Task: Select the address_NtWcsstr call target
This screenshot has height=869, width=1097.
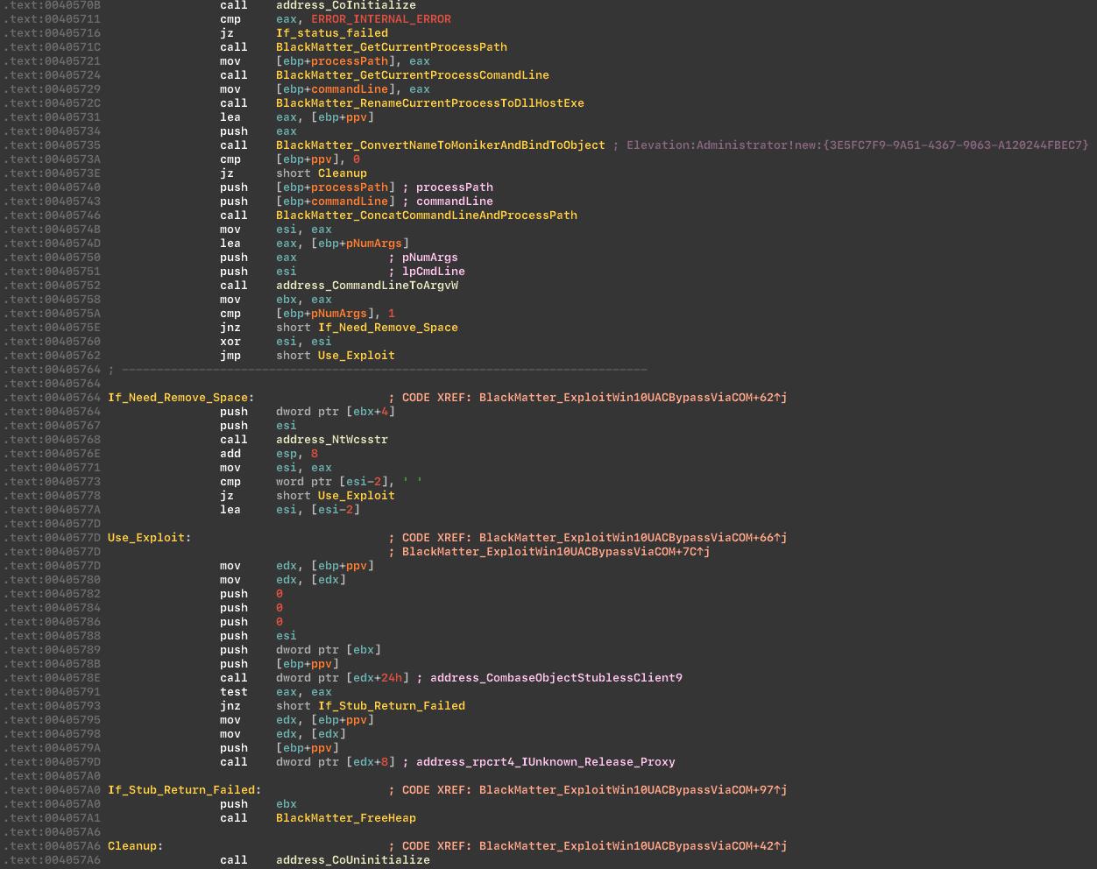Action: click(331, 440)
